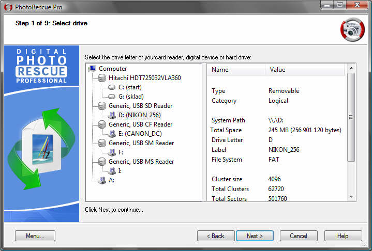Continue with the Next > button
Image resolution: width=372 pixels, height=251 pixels.
click(x=255, y=236)
